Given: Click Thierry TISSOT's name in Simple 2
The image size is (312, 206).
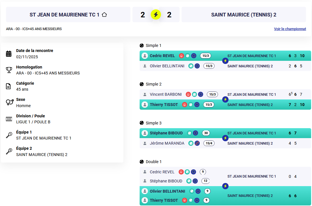Looking at the screenshot, I should point(164,105).
